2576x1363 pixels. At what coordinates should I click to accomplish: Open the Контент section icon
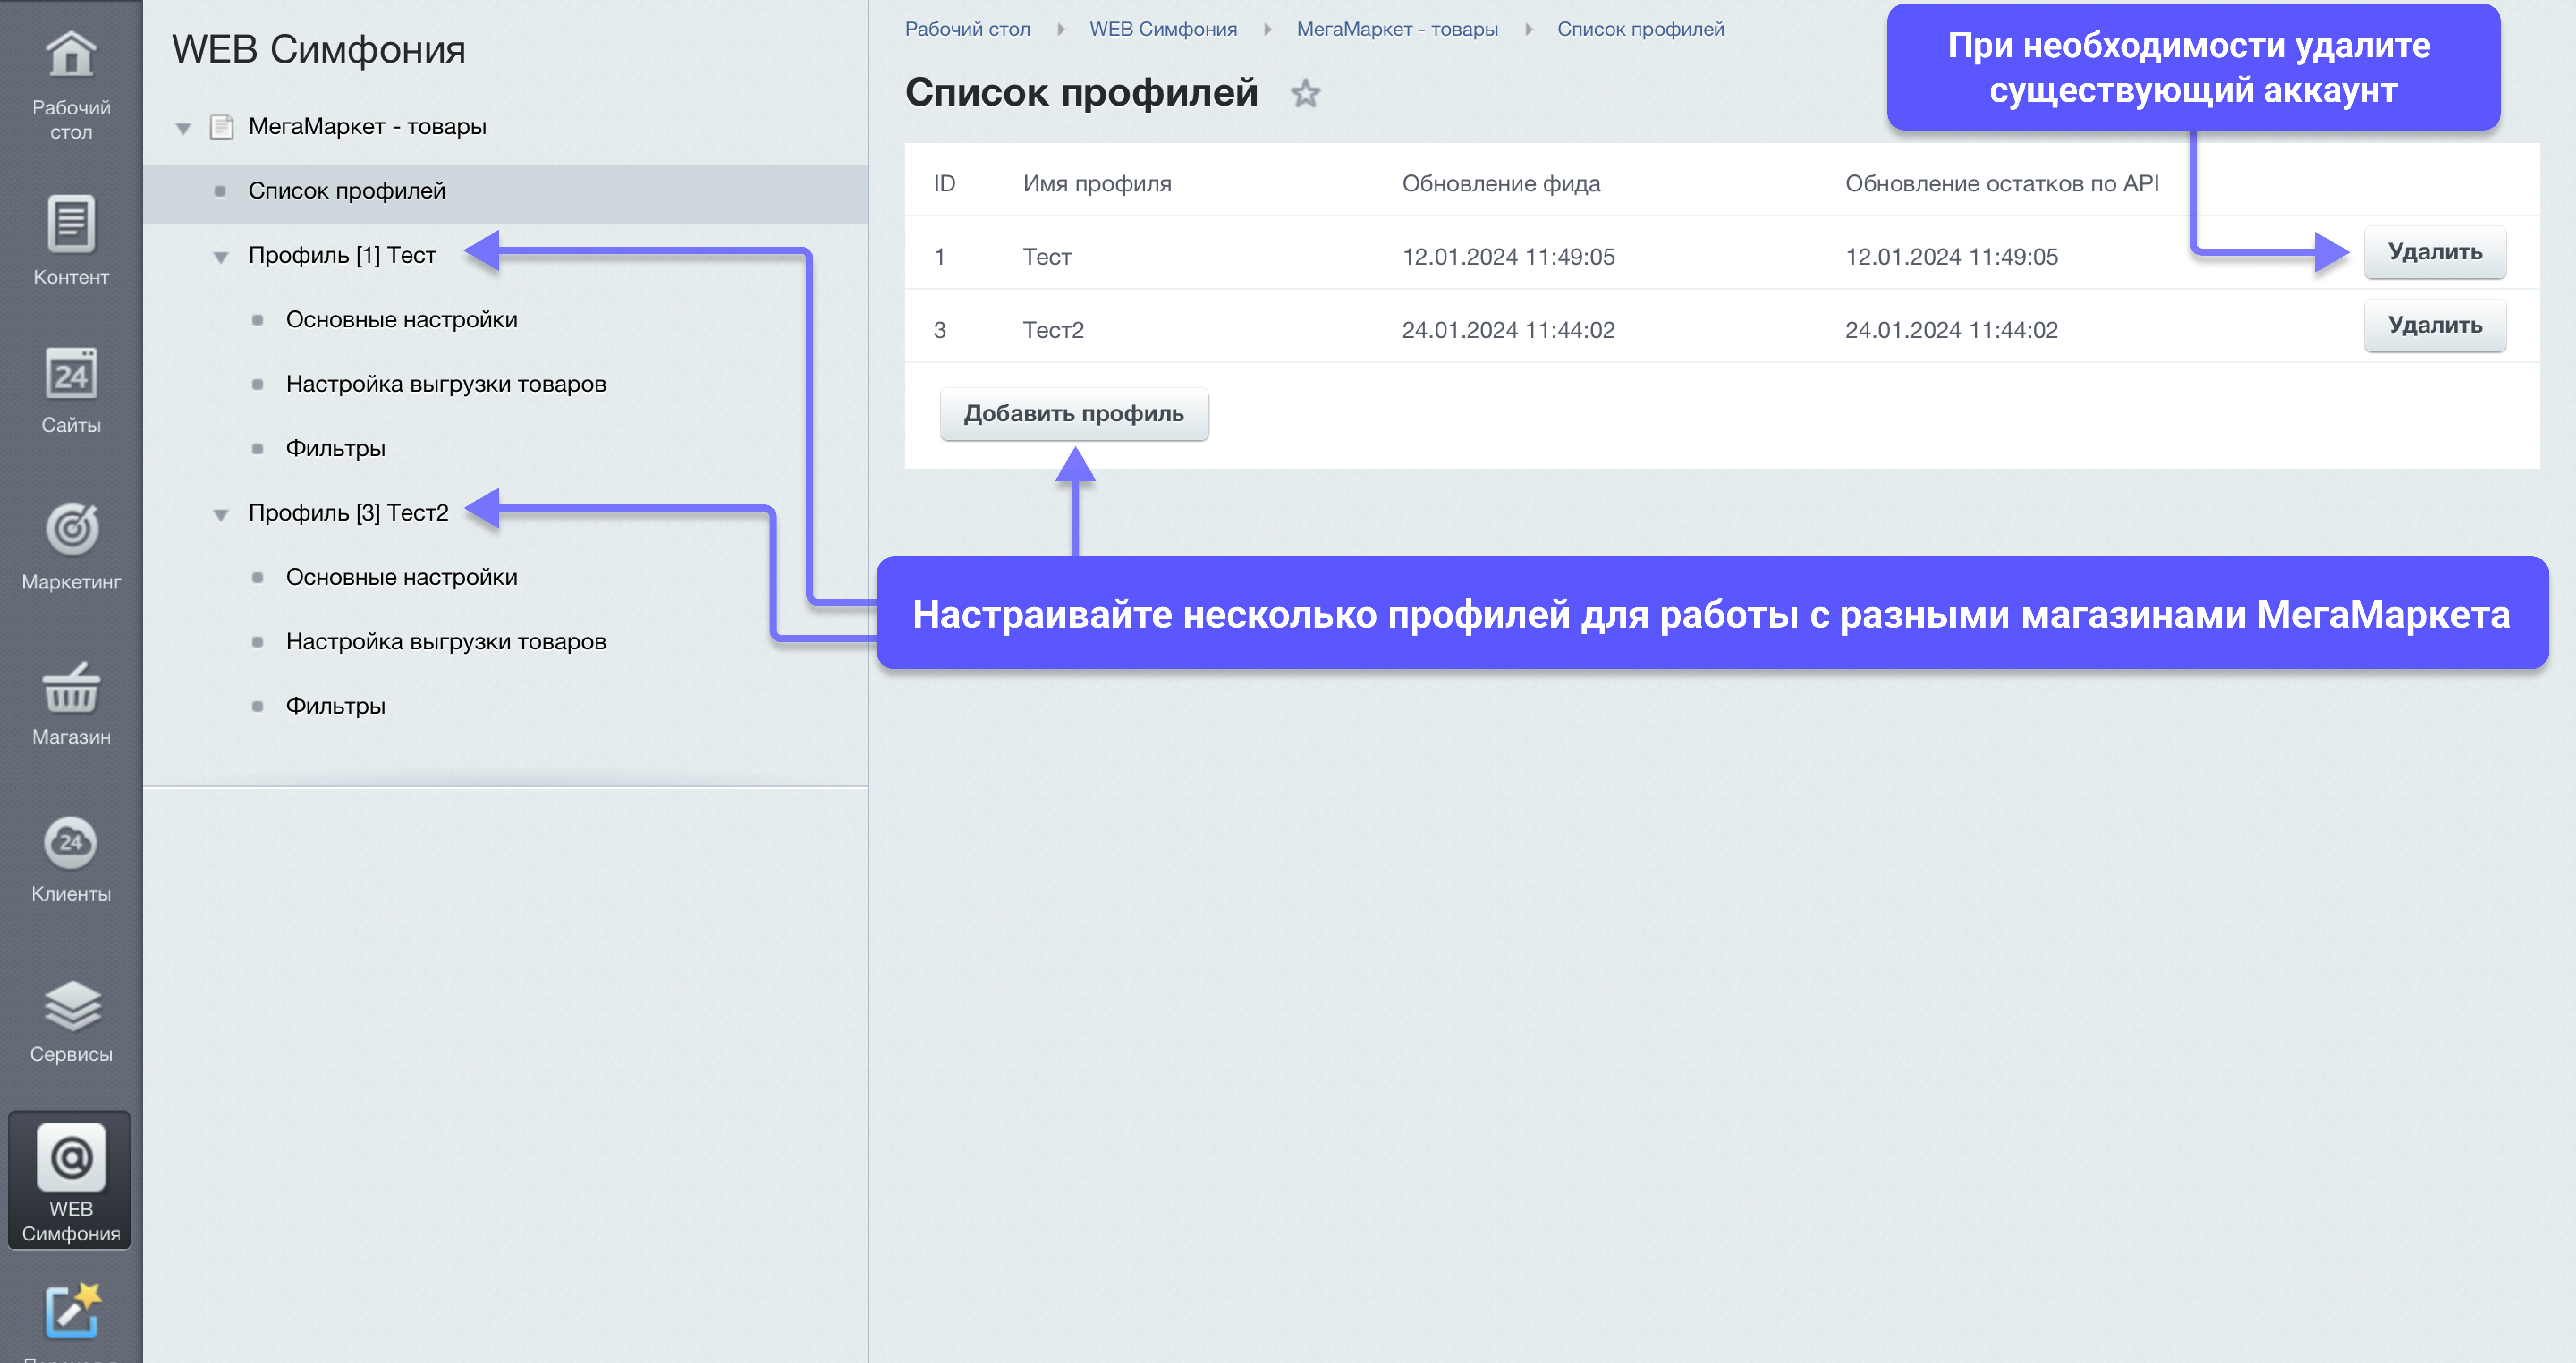pyautogui.click(x=70, y=224)
